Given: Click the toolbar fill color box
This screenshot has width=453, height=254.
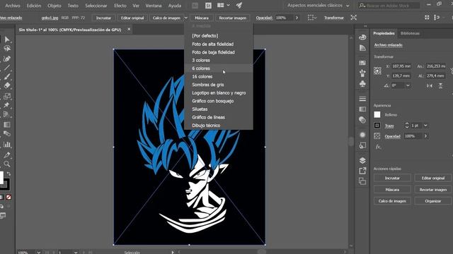Looking at the screenshot, I should [x=1, y=178].
